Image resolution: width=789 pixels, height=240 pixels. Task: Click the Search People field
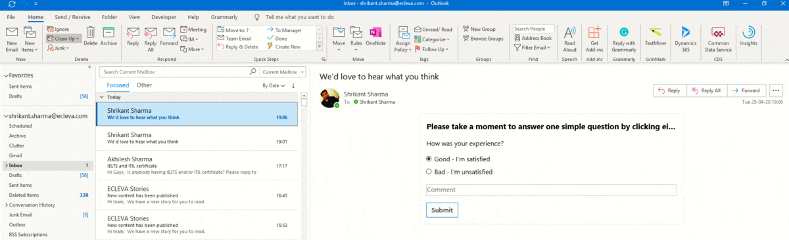click(x=534, y=29)
